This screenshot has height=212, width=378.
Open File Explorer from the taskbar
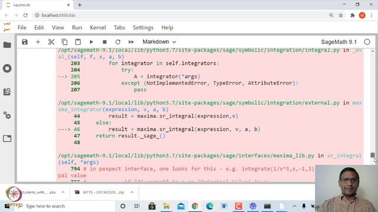click(167, 206)
